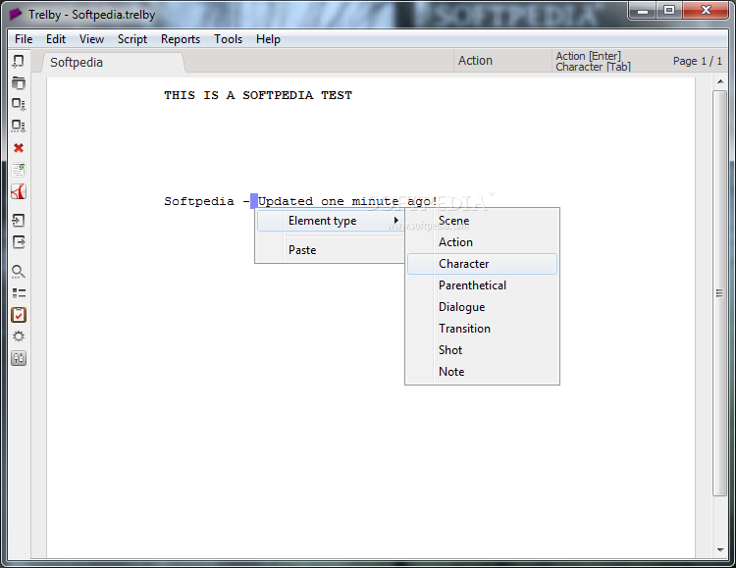Set element type to Shot
This screenshot has height=568, width=736.
pos(482,350)
